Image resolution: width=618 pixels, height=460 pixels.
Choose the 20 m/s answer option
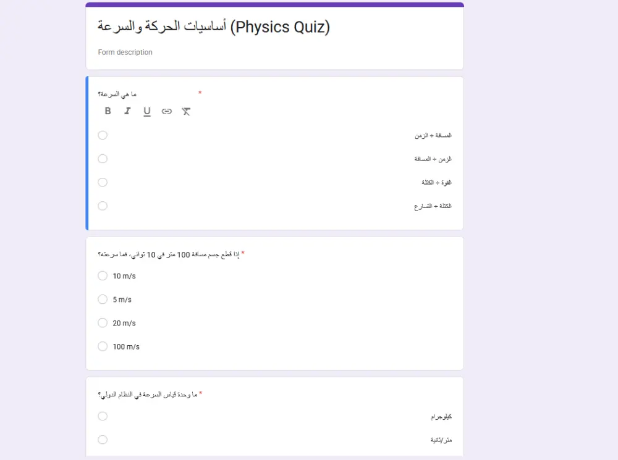tap(103, 322)
